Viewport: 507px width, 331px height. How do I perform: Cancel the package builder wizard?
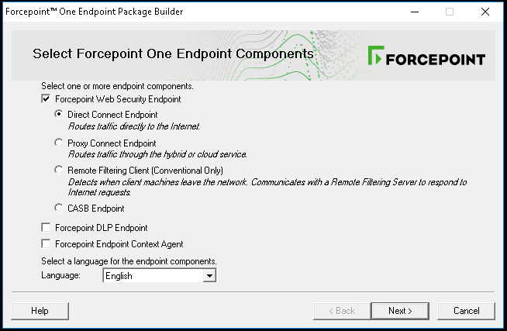pyautogui.click(x=466, y=311)
